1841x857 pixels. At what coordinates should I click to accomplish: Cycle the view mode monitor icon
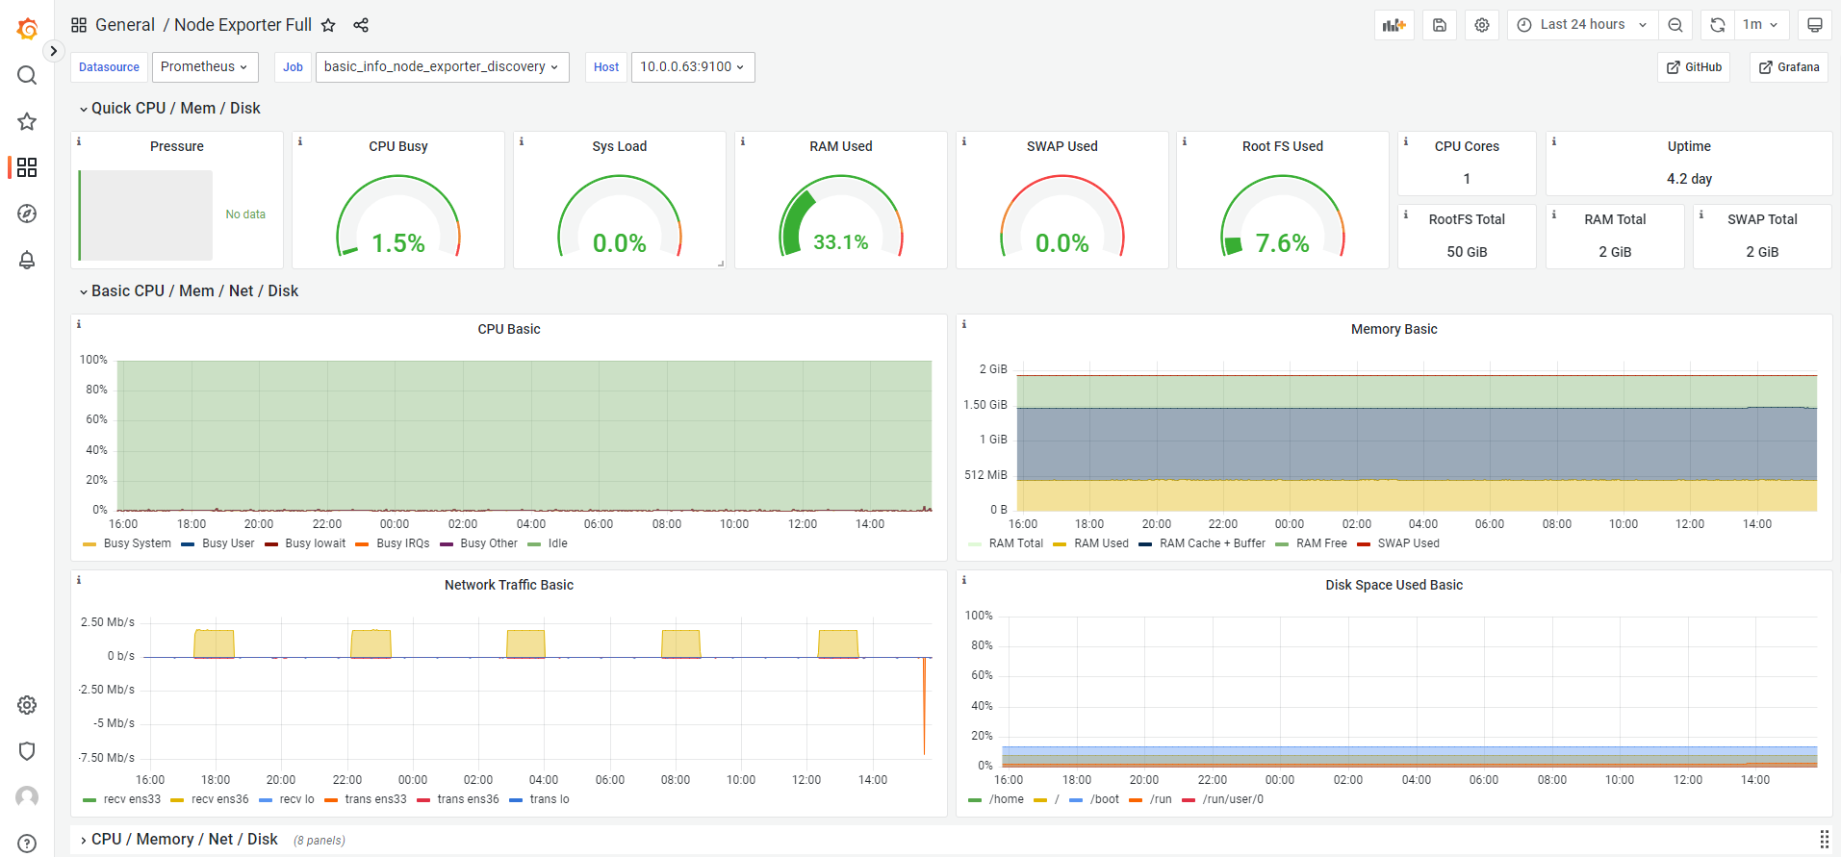click(x=1815, y=25)
